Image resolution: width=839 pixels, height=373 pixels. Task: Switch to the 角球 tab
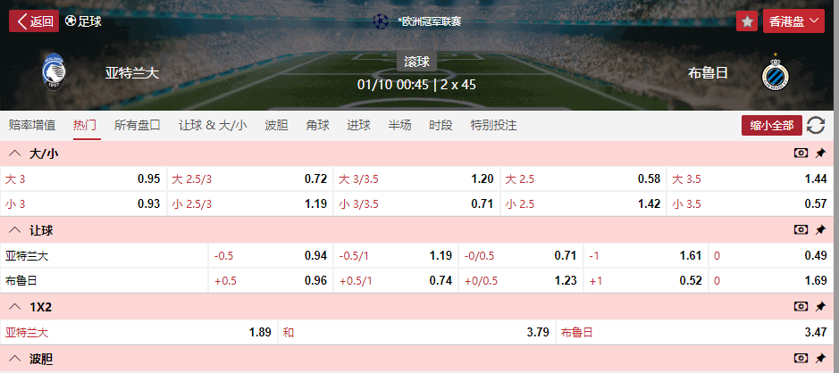tap(317, 126)
